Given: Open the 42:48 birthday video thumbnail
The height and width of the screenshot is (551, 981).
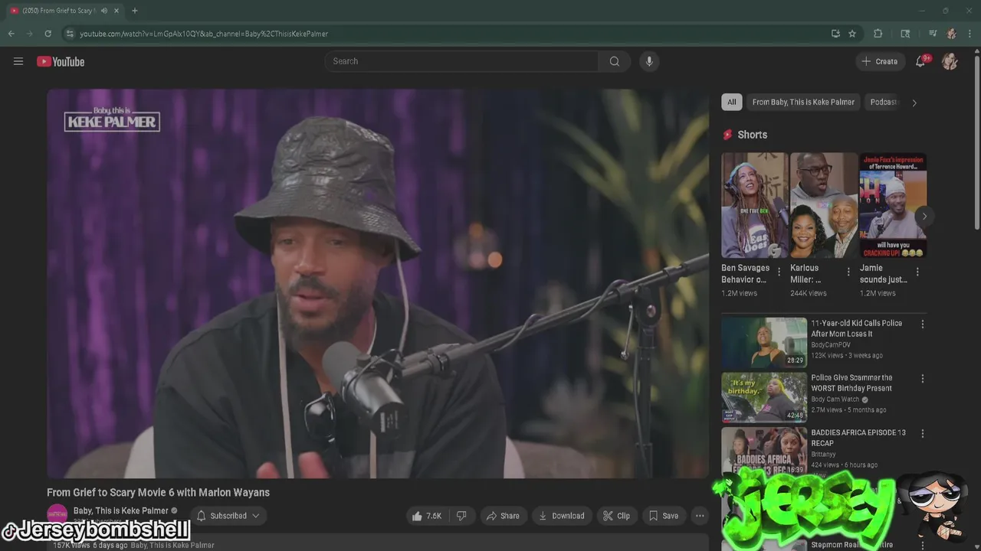Looking at the screenshot, I should click(764, 397).
